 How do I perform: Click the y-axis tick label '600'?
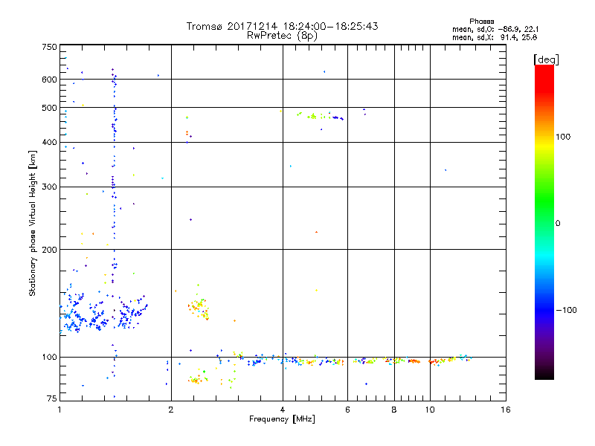49,80
